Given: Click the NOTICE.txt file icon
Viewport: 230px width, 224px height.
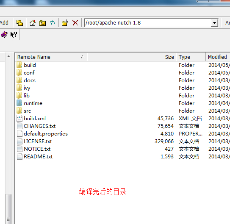Looking at the screenshot, I should tap(19, 149).
